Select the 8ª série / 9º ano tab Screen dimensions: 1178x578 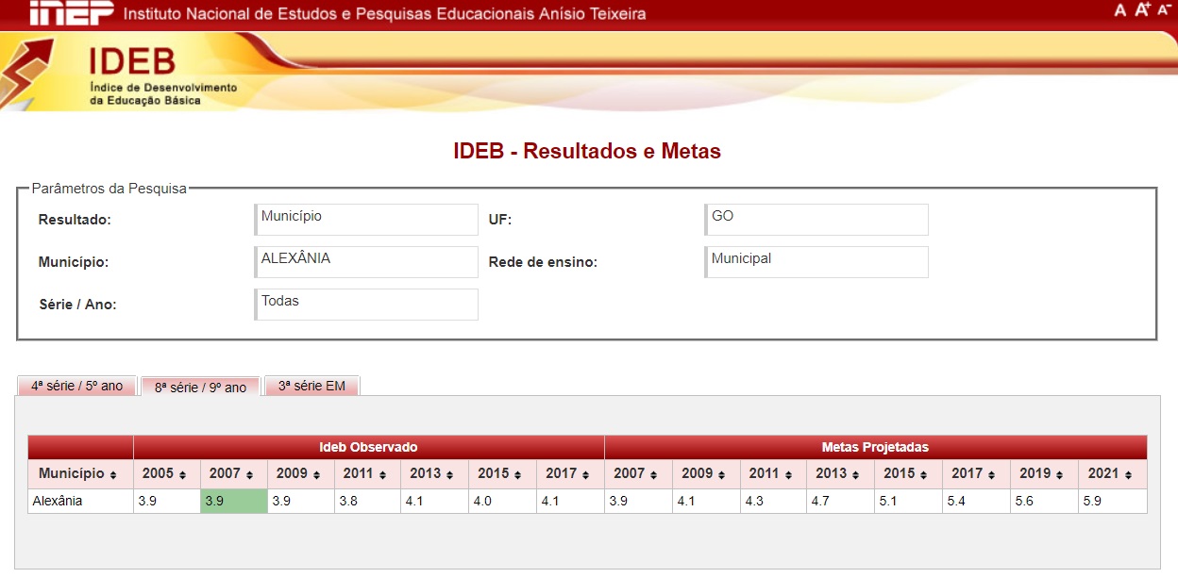pos(200,387)
